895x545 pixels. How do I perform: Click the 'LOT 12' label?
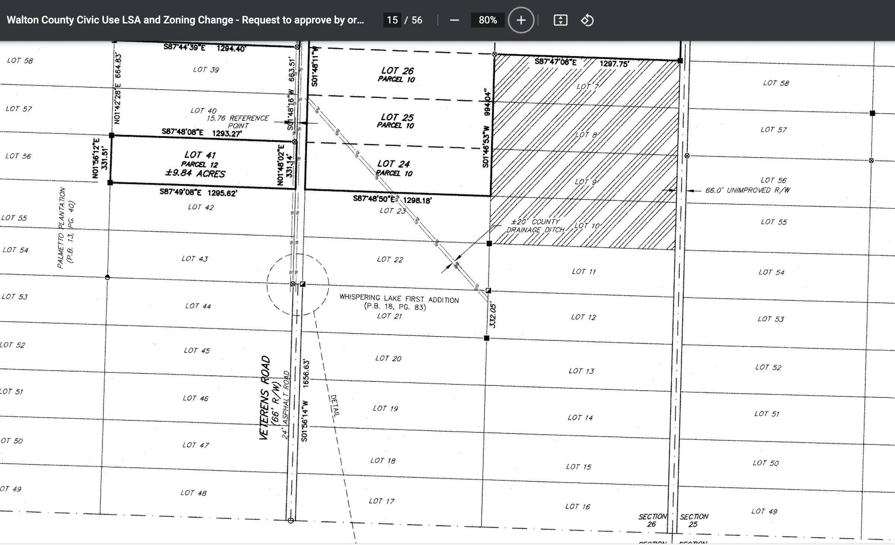[x=583, y=317]
